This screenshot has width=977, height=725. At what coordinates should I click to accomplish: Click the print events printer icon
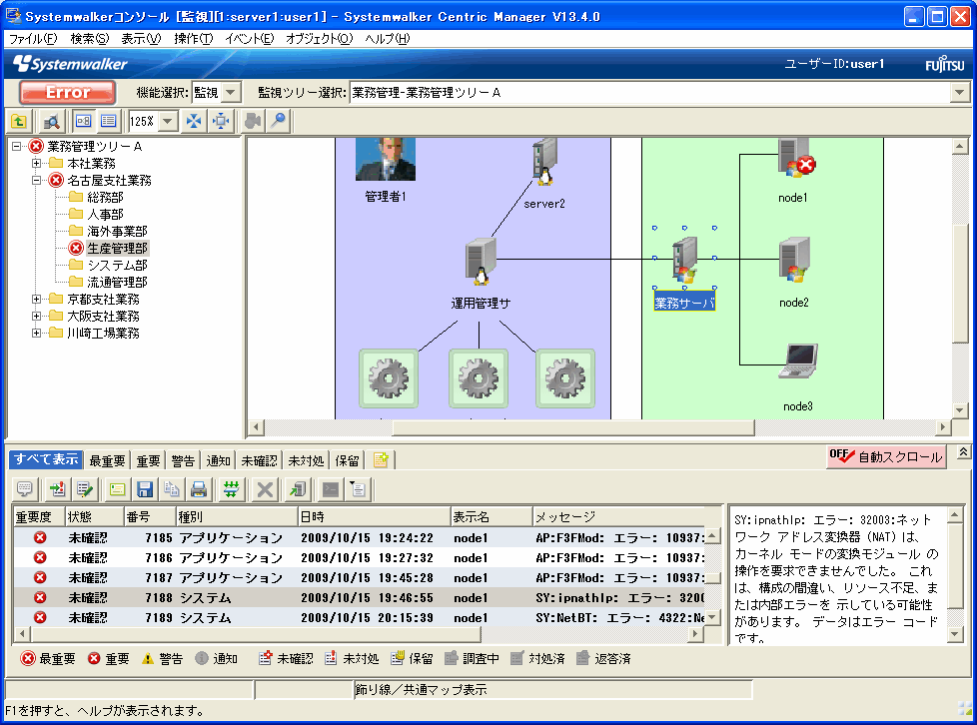199,489
